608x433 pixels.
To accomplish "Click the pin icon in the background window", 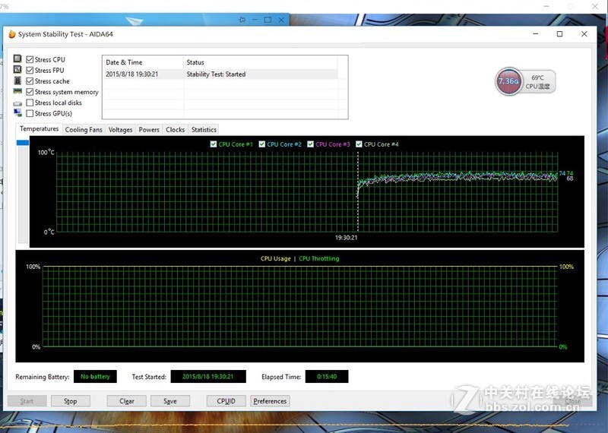I will [242, 20].
